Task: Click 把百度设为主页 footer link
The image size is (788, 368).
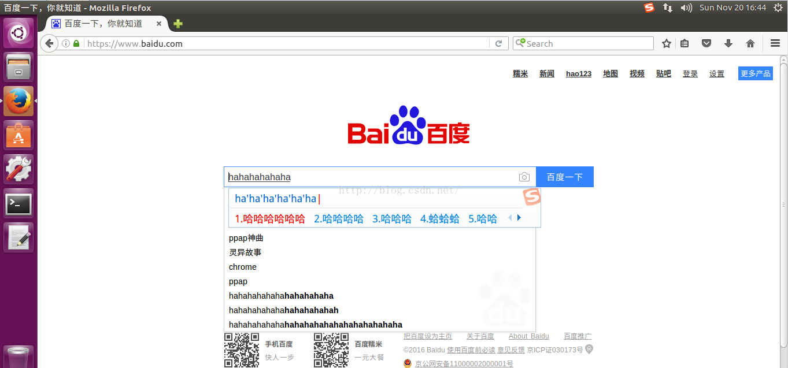Action: pyautogui.click(x=428, y=336)
